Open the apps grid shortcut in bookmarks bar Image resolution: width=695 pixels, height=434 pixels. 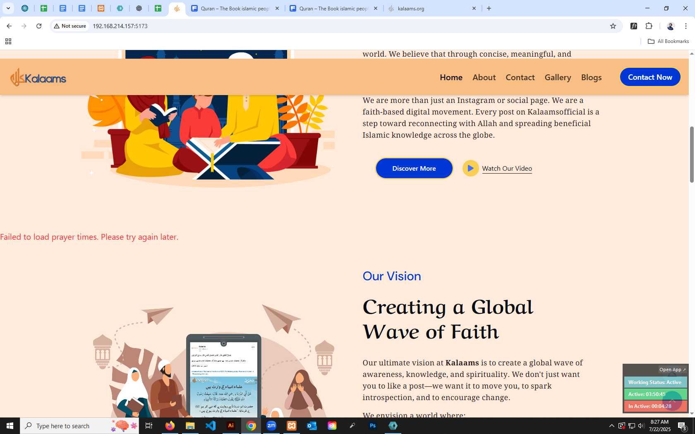[8, 41]
